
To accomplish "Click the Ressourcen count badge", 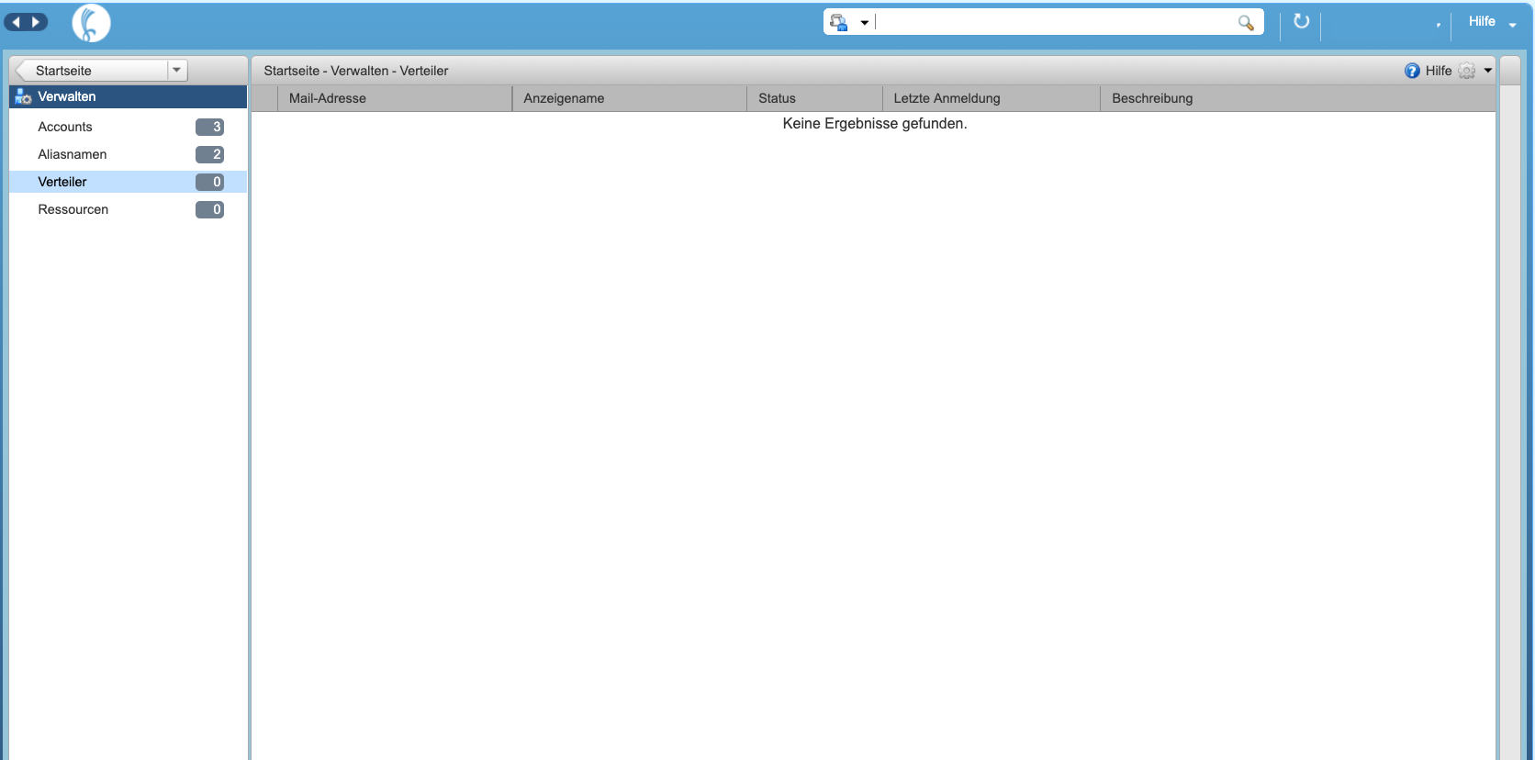I will point(209,209).
